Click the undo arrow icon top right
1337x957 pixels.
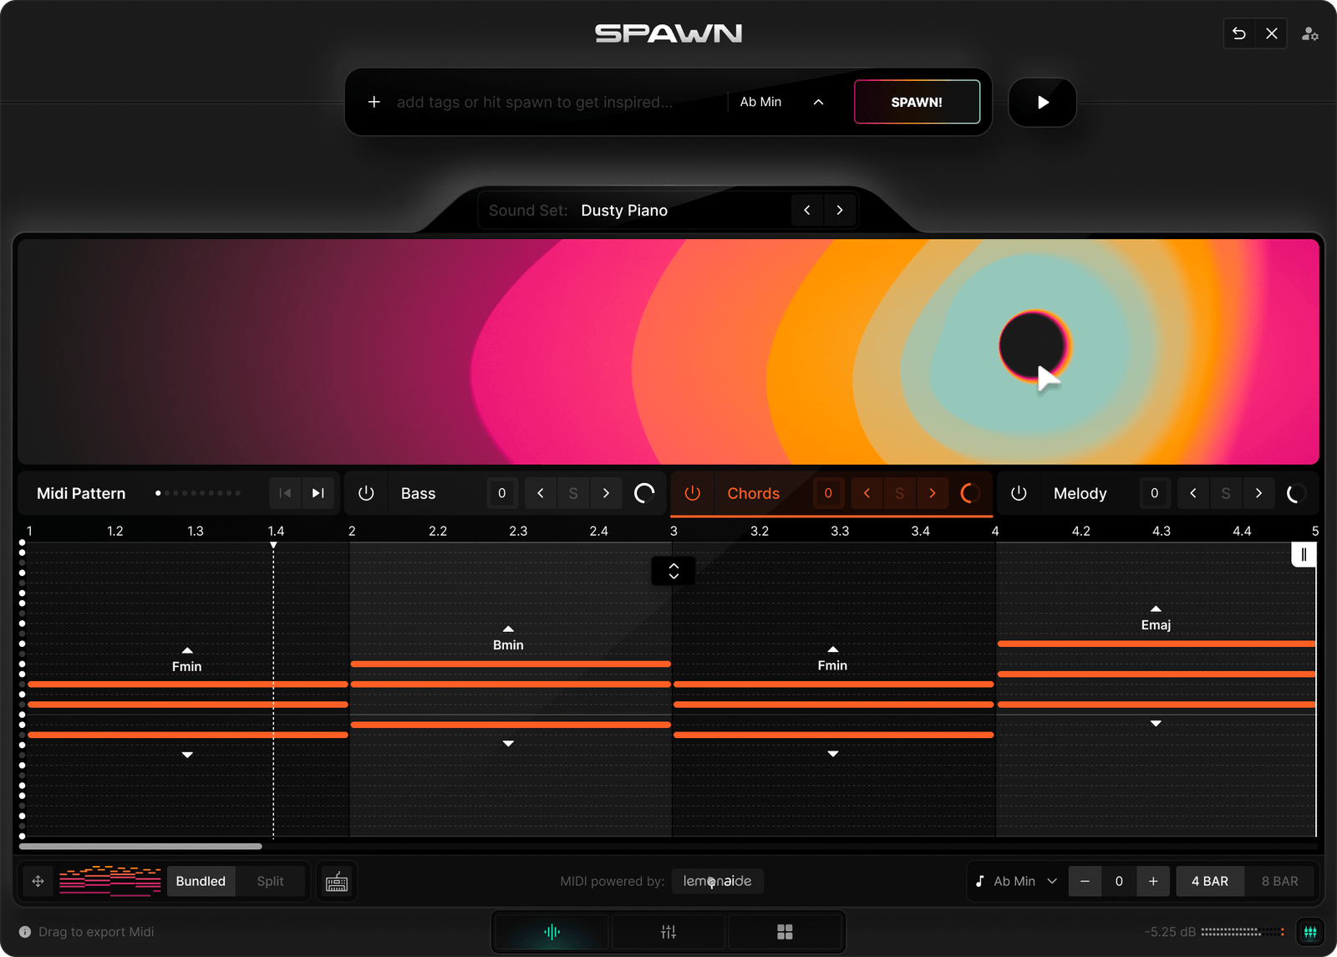[1238, 33]
